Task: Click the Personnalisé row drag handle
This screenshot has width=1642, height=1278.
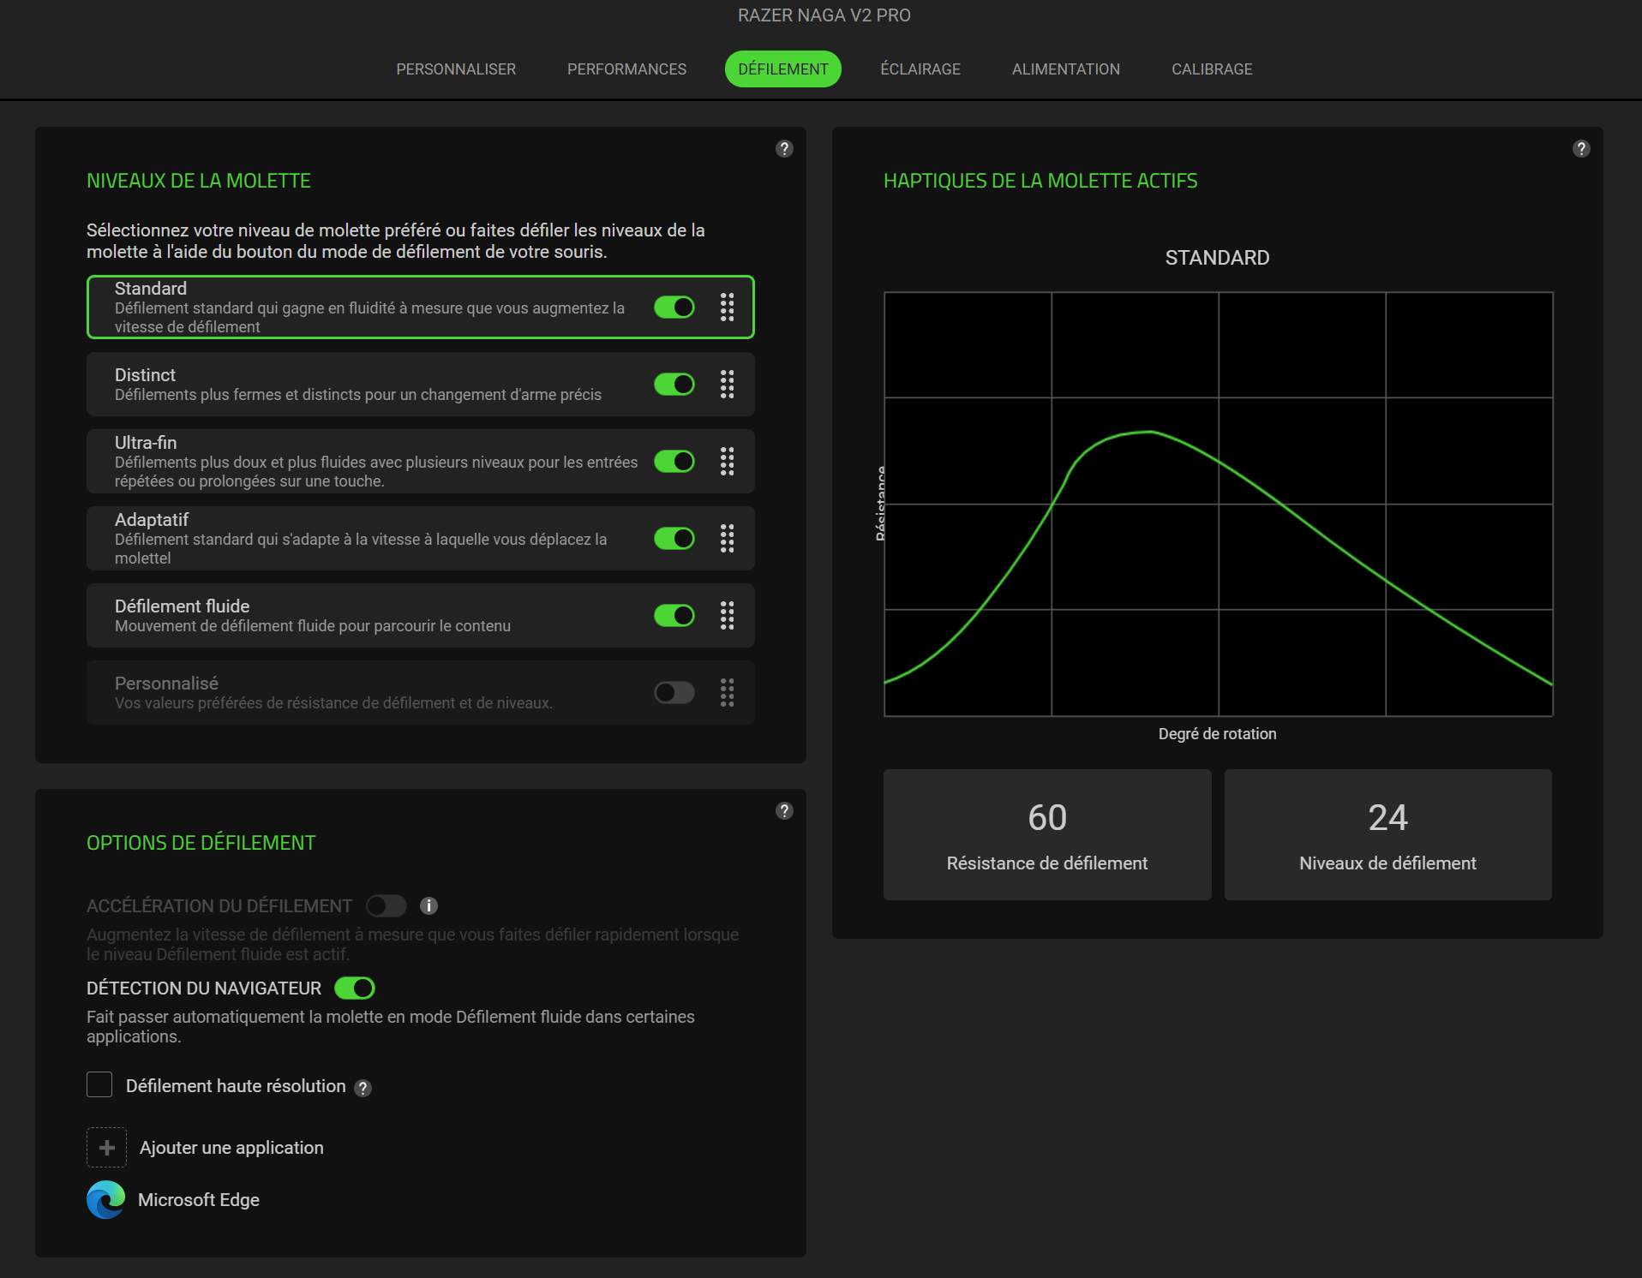Action: coord(727,692)
